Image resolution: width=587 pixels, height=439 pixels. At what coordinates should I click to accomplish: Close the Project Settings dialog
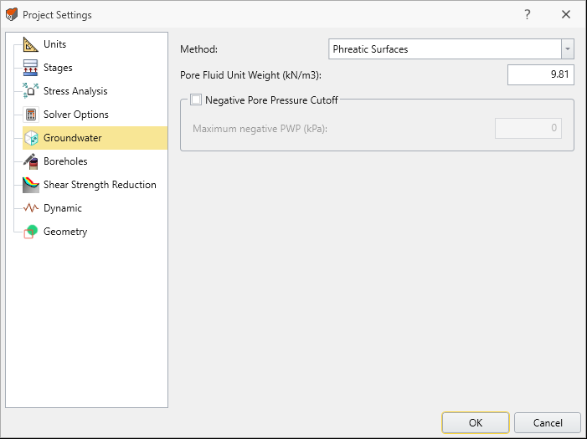566,14
